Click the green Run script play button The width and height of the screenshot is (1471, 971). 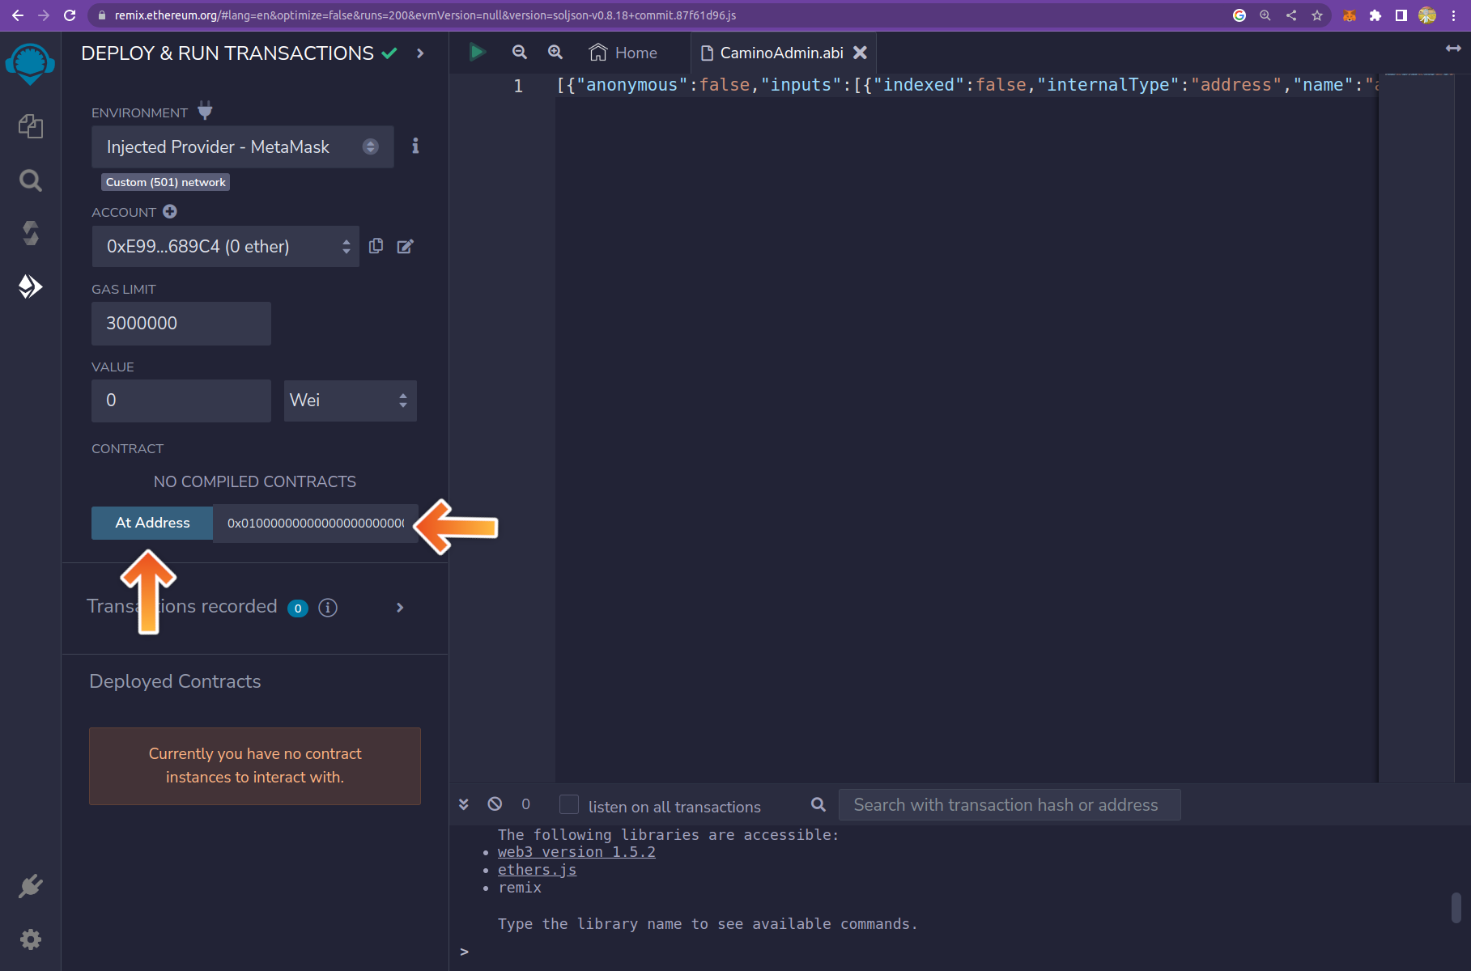[x=477, y=53]
